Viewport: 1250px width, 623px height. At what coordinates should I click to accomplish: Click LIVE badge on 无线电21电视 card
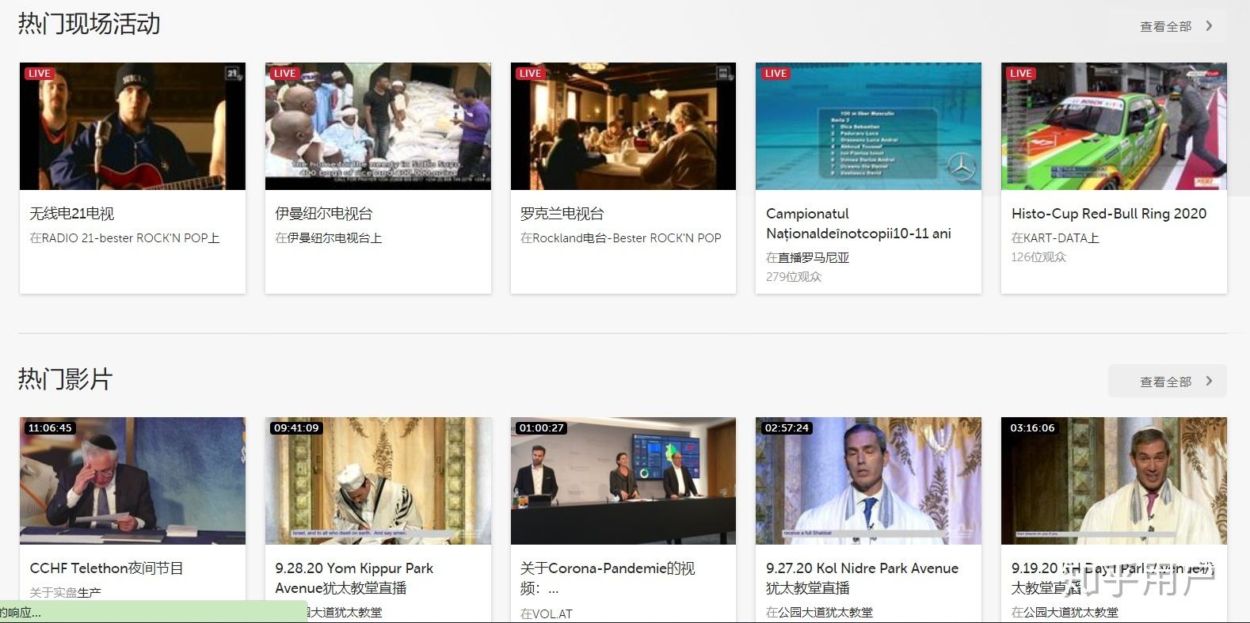pos(40,74)
